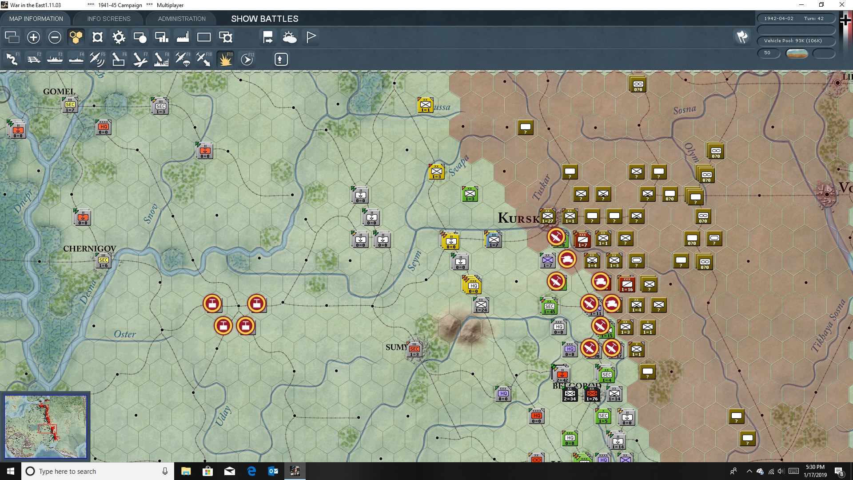Image resolution: width=853 pixels, height=480 pixels.
Task: Toggle F11 ground attack mode off
Action: (225, 59)
